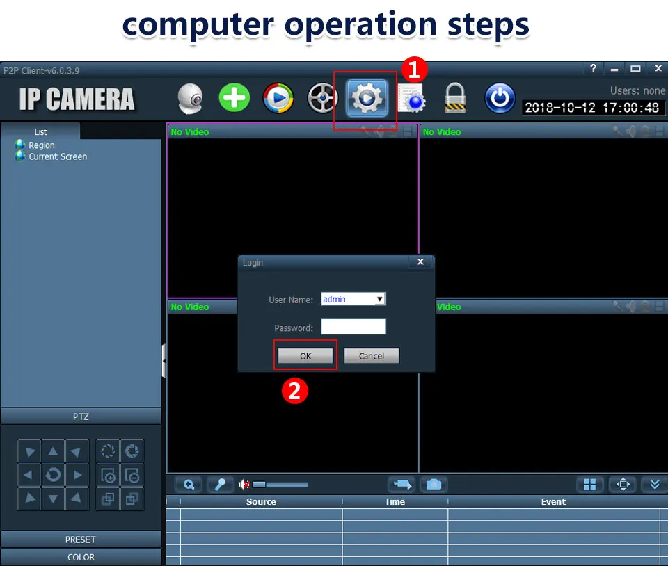Sort events by Source column header
The image size is (668, 566).
click(261, 502)
